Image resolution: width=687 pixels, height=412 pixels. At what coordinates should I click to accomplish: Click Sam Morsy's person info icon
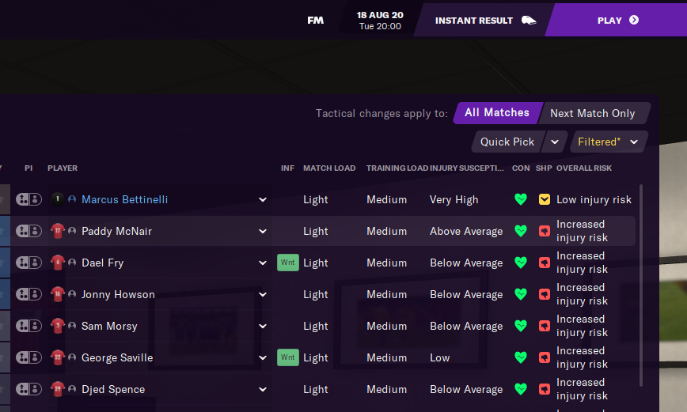[x=72, y=326]
